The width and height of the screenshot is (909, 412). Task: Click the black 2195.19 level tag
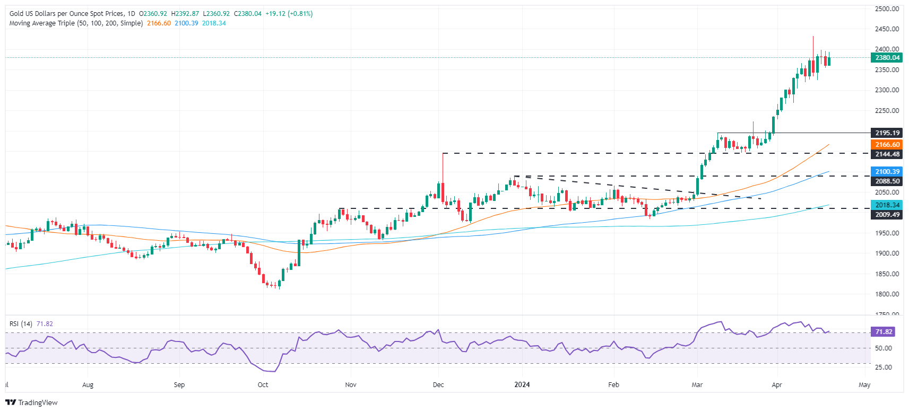pos(887,133)
